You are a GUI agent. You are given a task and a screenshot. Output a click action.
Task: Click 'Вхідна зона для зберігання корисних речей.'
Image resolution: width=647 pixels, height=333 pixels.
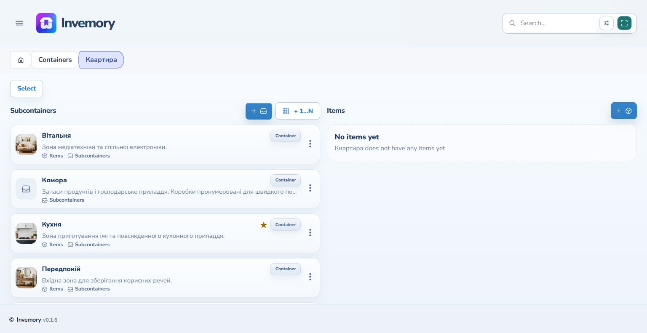107,280
